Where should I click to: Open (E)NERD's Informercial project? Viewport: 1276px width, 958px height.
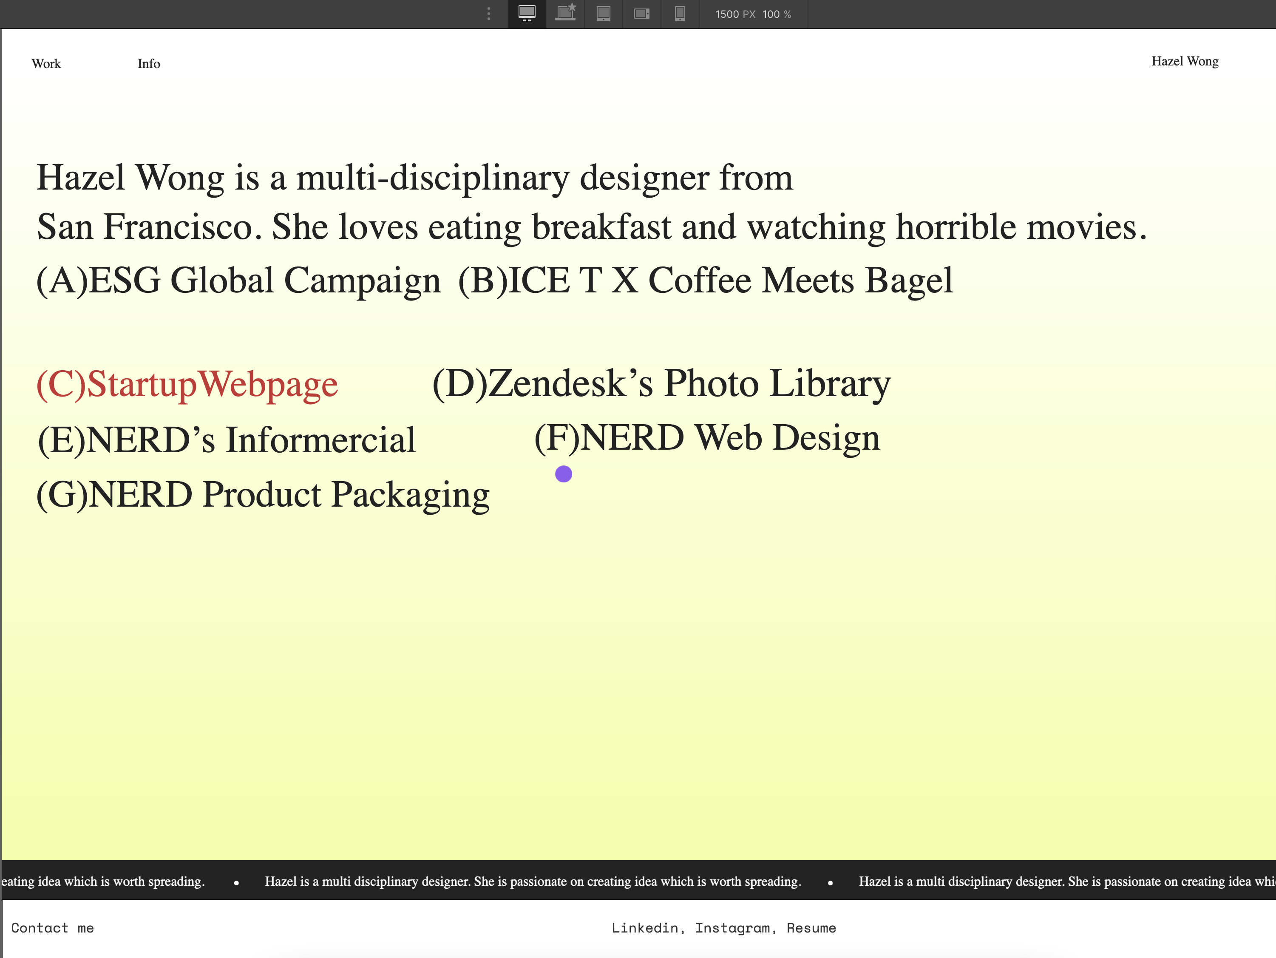(227, 440)
